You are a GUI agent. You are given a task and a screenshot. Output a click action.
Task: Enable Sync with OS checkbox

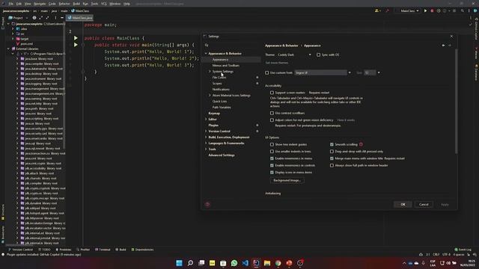[x=319, y=55]
